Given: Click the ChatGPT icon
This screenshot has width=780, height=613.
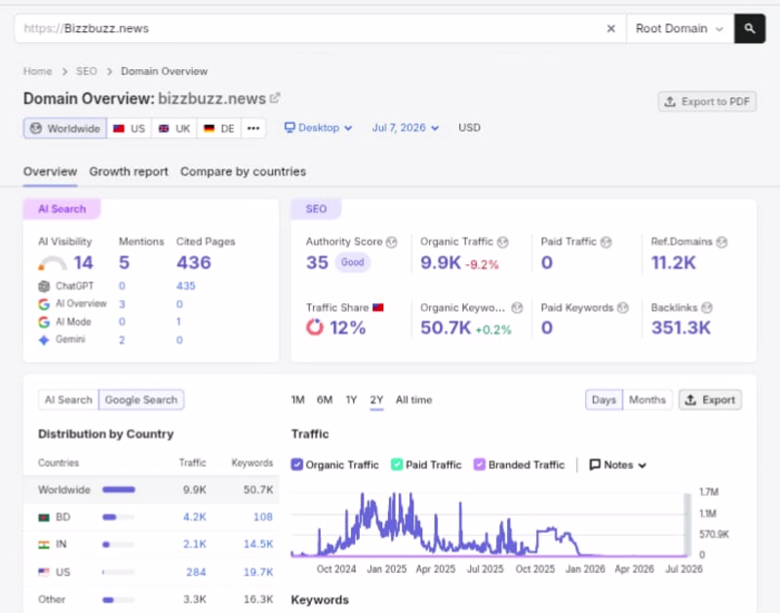Looking at the screenshot, I should pyautogui.click(x=44, y=287).
